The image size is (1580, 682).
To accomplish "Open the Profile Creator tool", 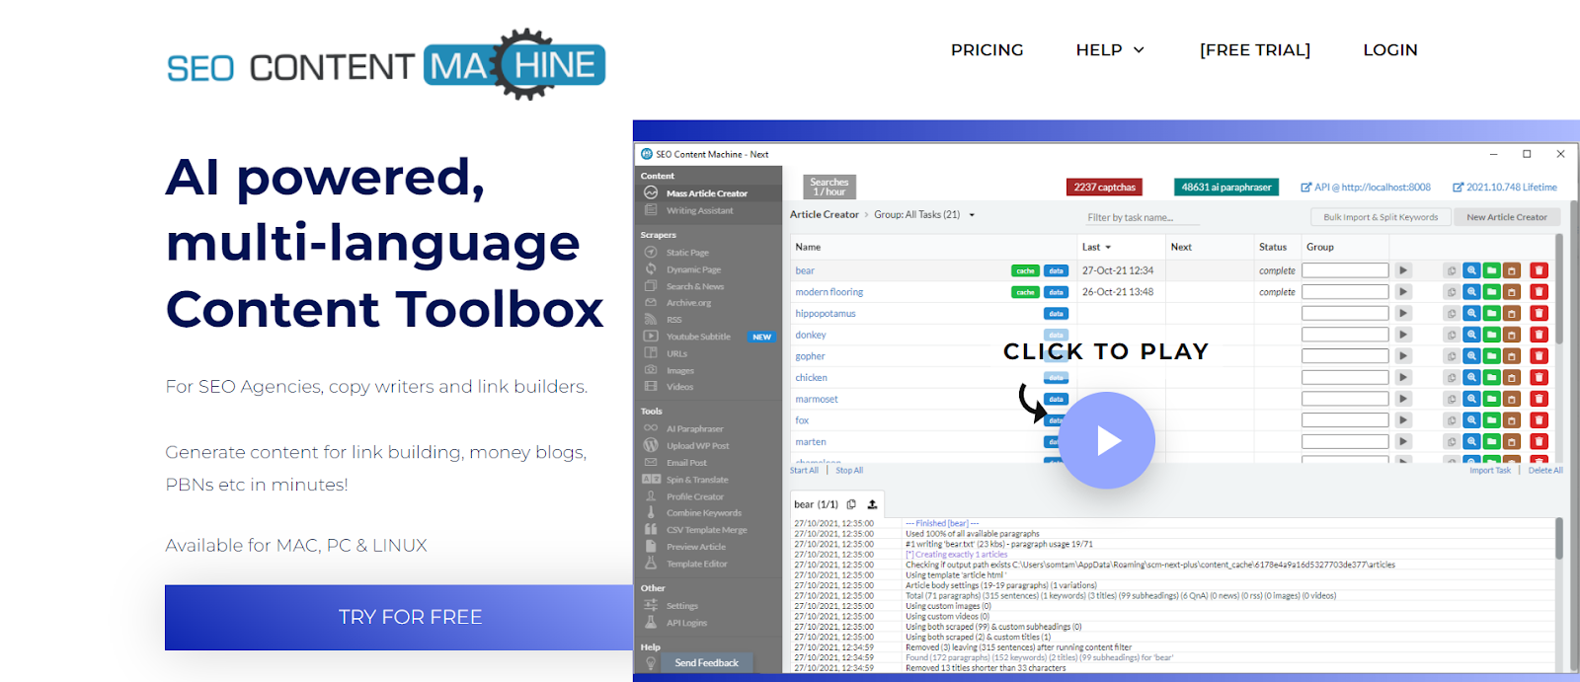I will (695, 496).
